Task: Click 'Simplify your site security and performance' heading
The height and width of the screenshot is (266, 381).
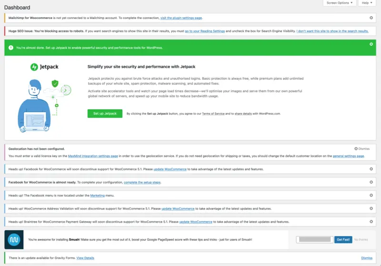Action: click(x=141, y=67)
